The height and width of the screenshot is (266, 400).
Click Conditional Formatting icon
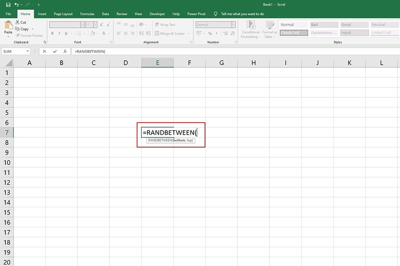(x=251, y=25)
